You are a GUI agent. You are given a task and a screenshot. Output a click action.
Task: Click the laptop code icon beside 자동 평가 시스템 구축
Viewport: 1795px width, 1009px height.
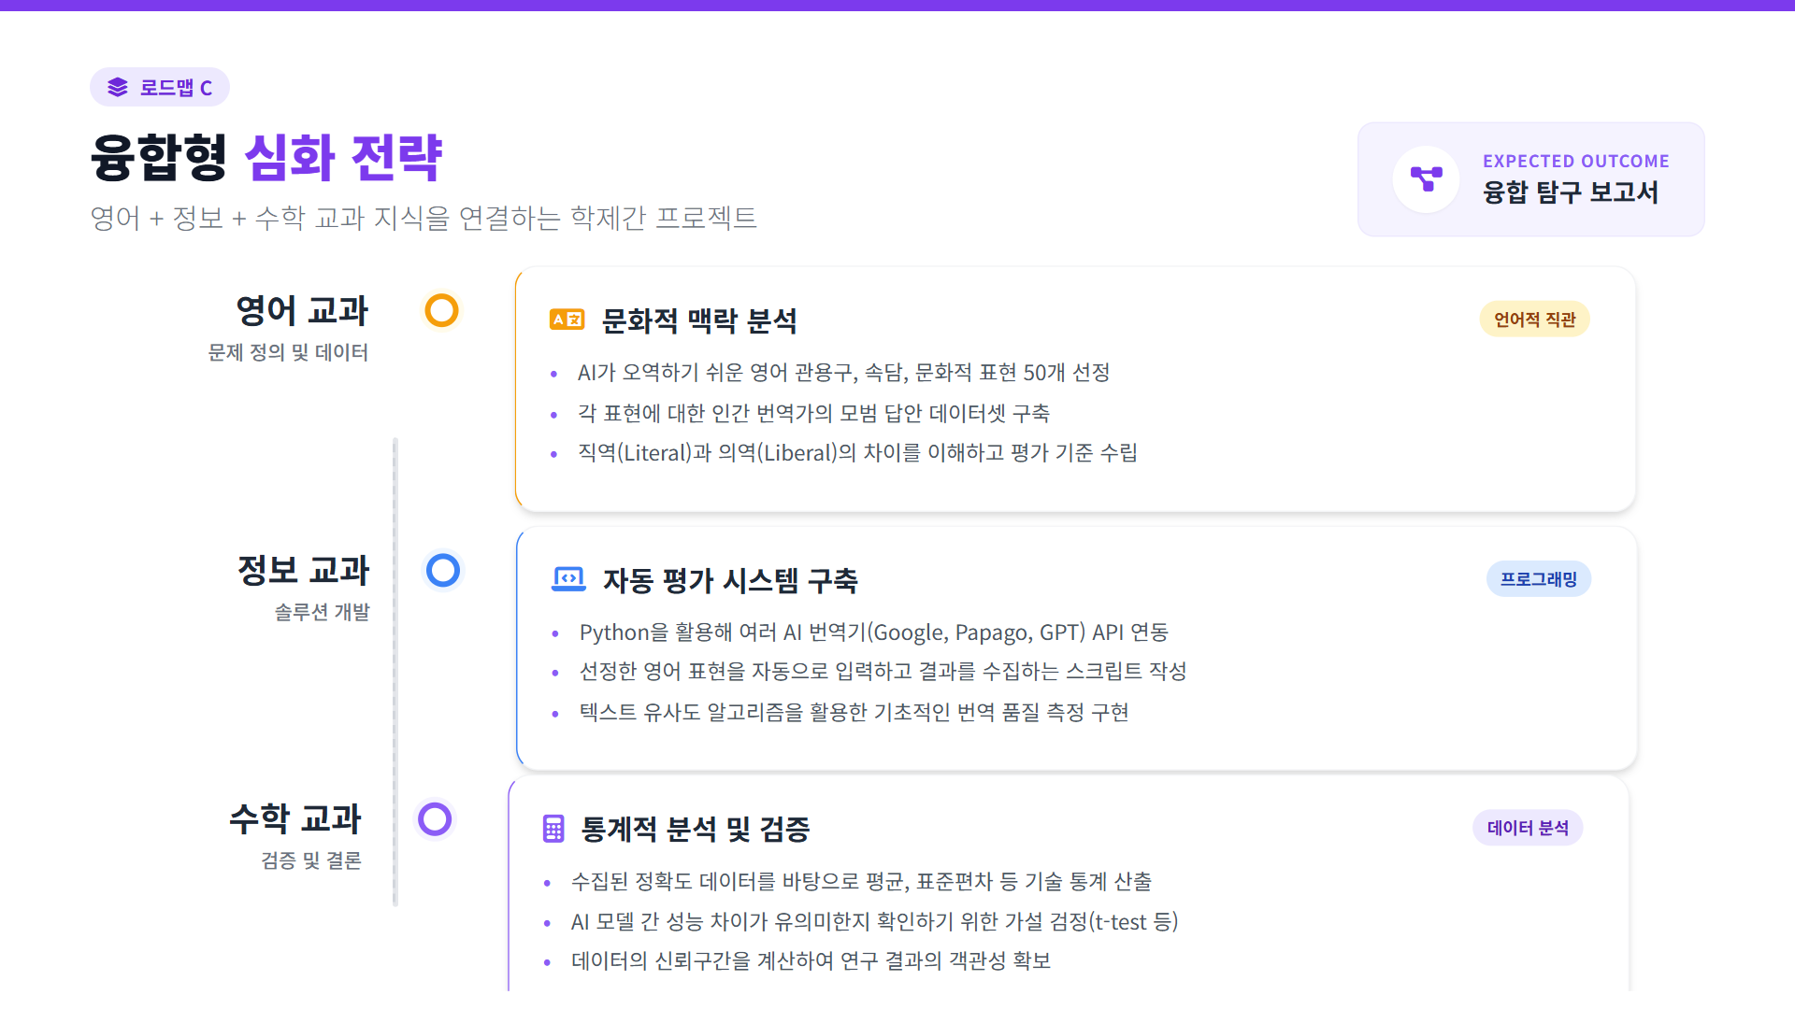click(568, 579)
